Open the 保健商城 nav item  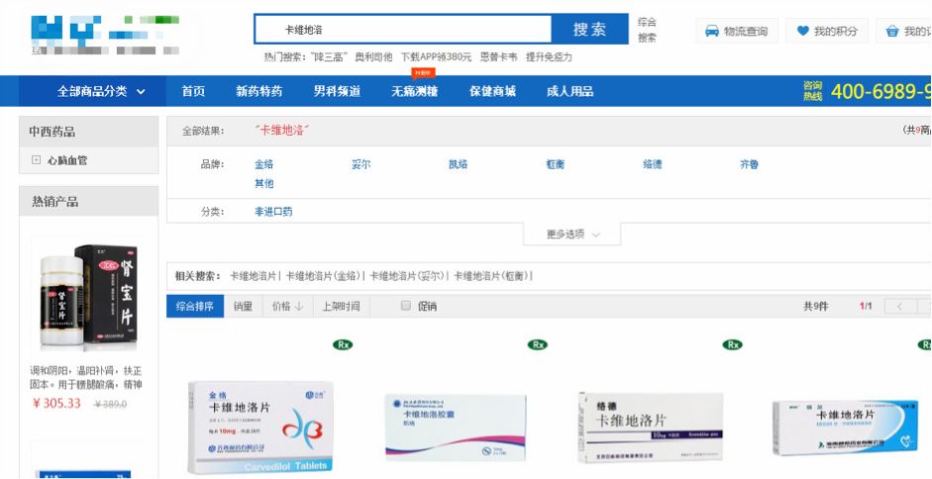(x=492, y=91)
